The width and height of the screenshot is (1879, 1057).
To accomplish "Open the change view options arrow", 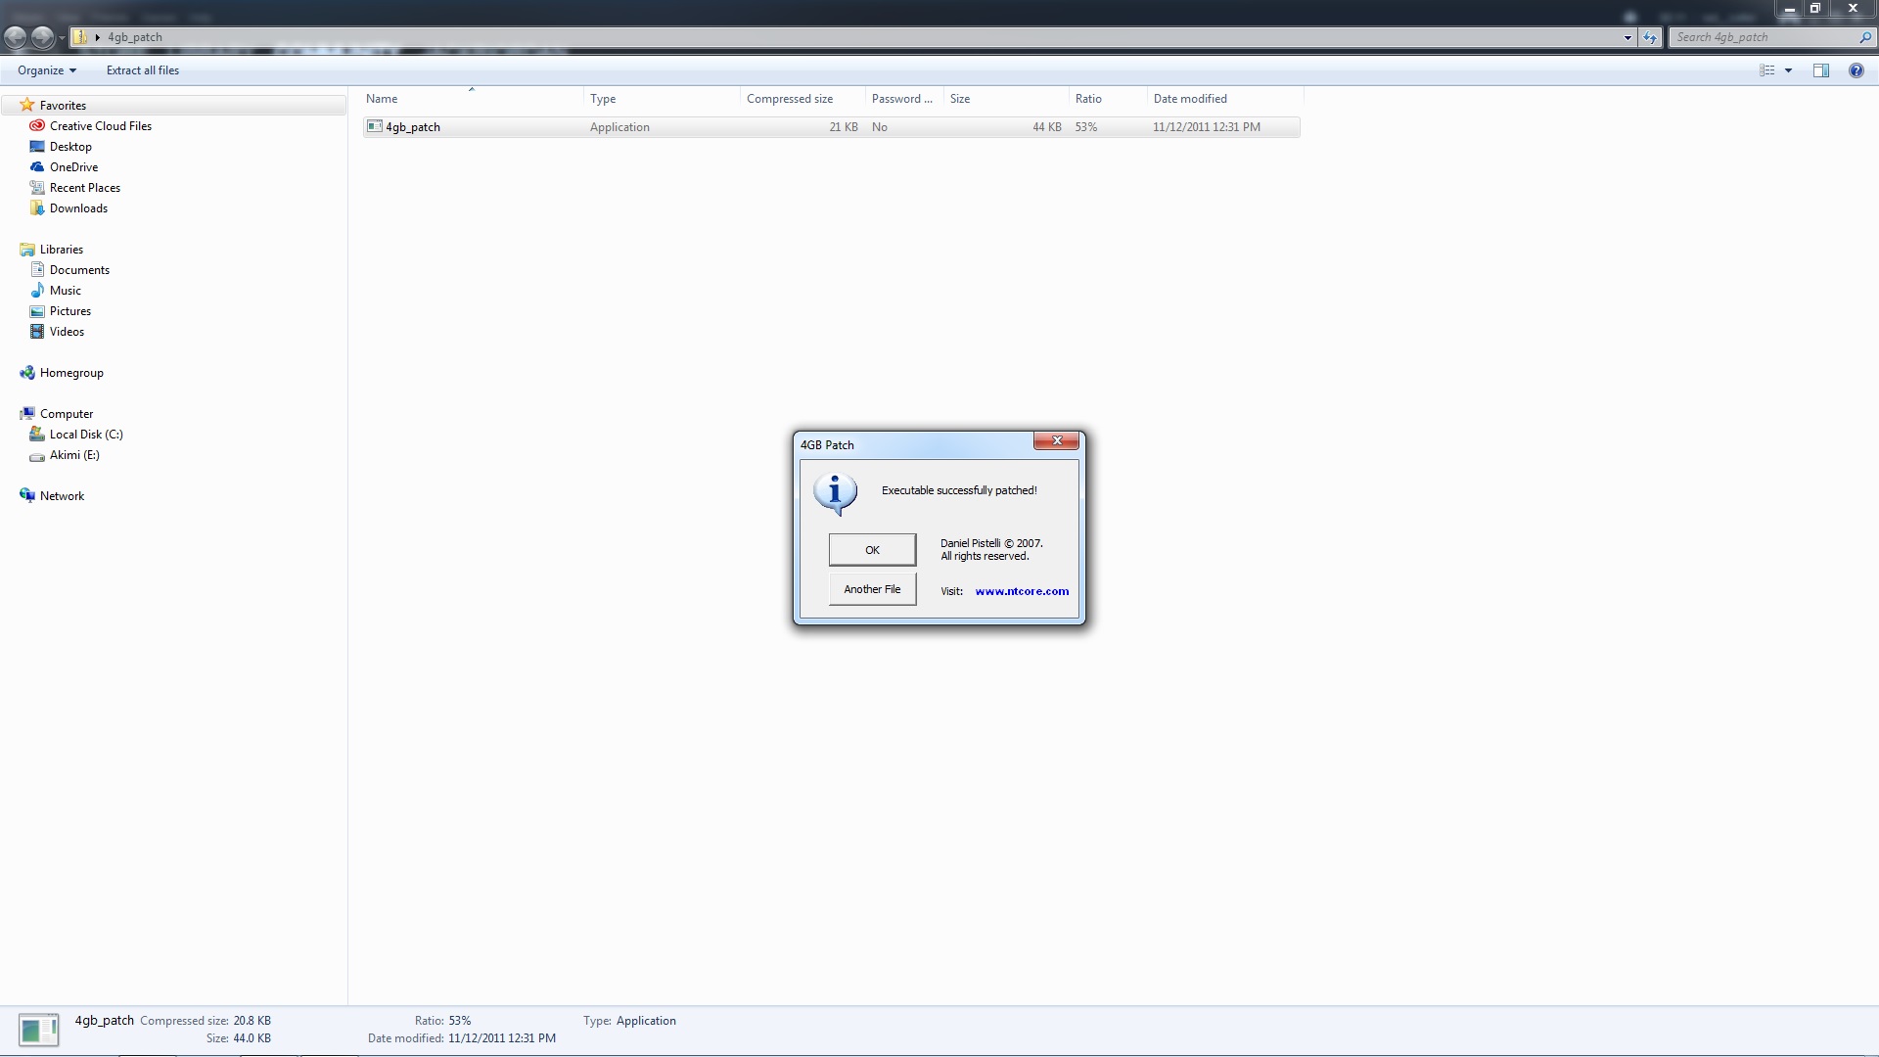I will tap(1788, 70).
